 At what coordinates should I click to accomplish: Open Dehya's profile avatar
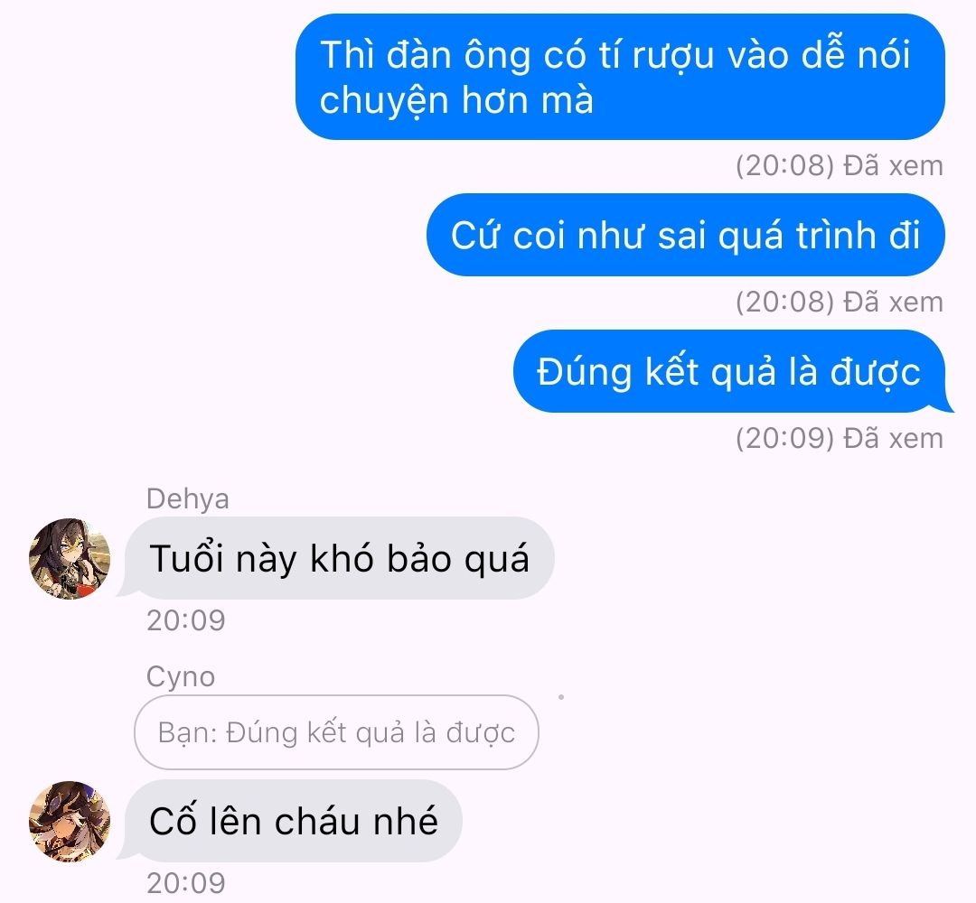coord(70,558)
